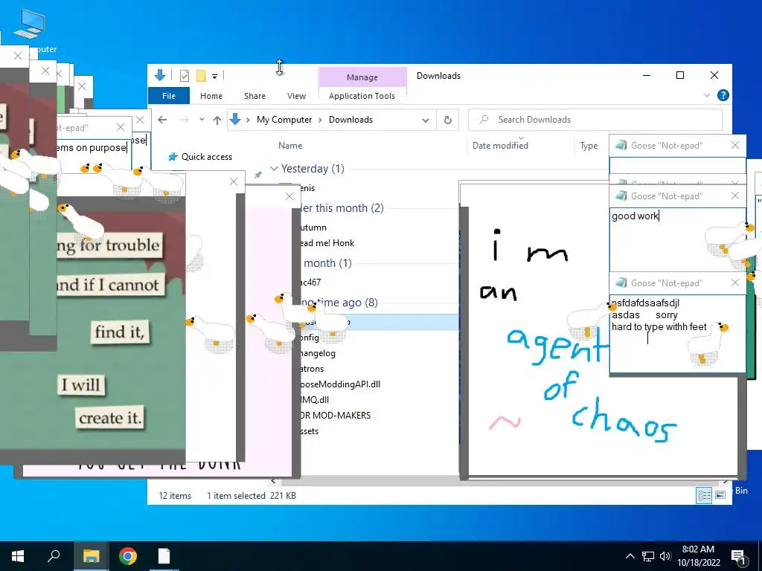Select the 'hangelog' file

click(317, 353)
